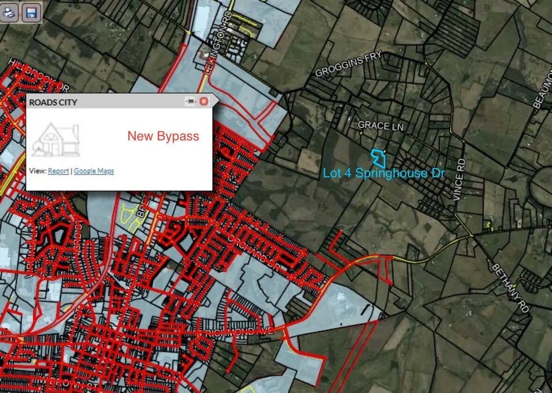Pin the ROADS CITY popup

[x=190, y=102]
